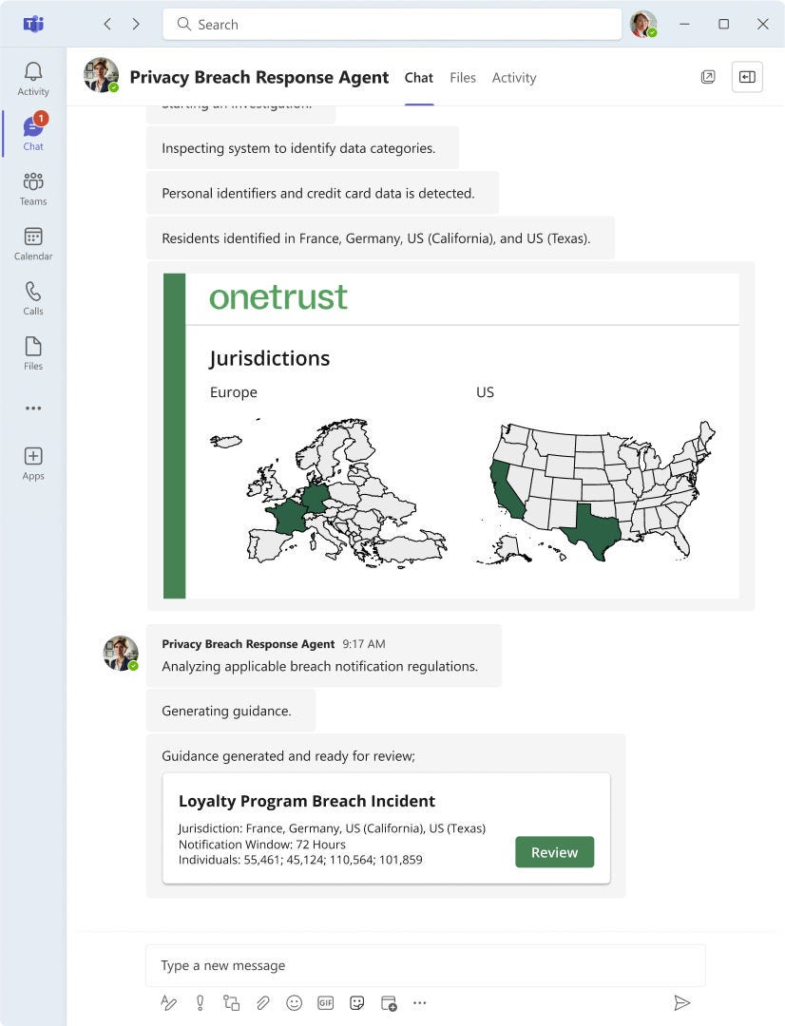Set message importance with the exclamation icon
Image resolution: width=785 pixels, height=1026 pixels.
[x=200, y=1002]
